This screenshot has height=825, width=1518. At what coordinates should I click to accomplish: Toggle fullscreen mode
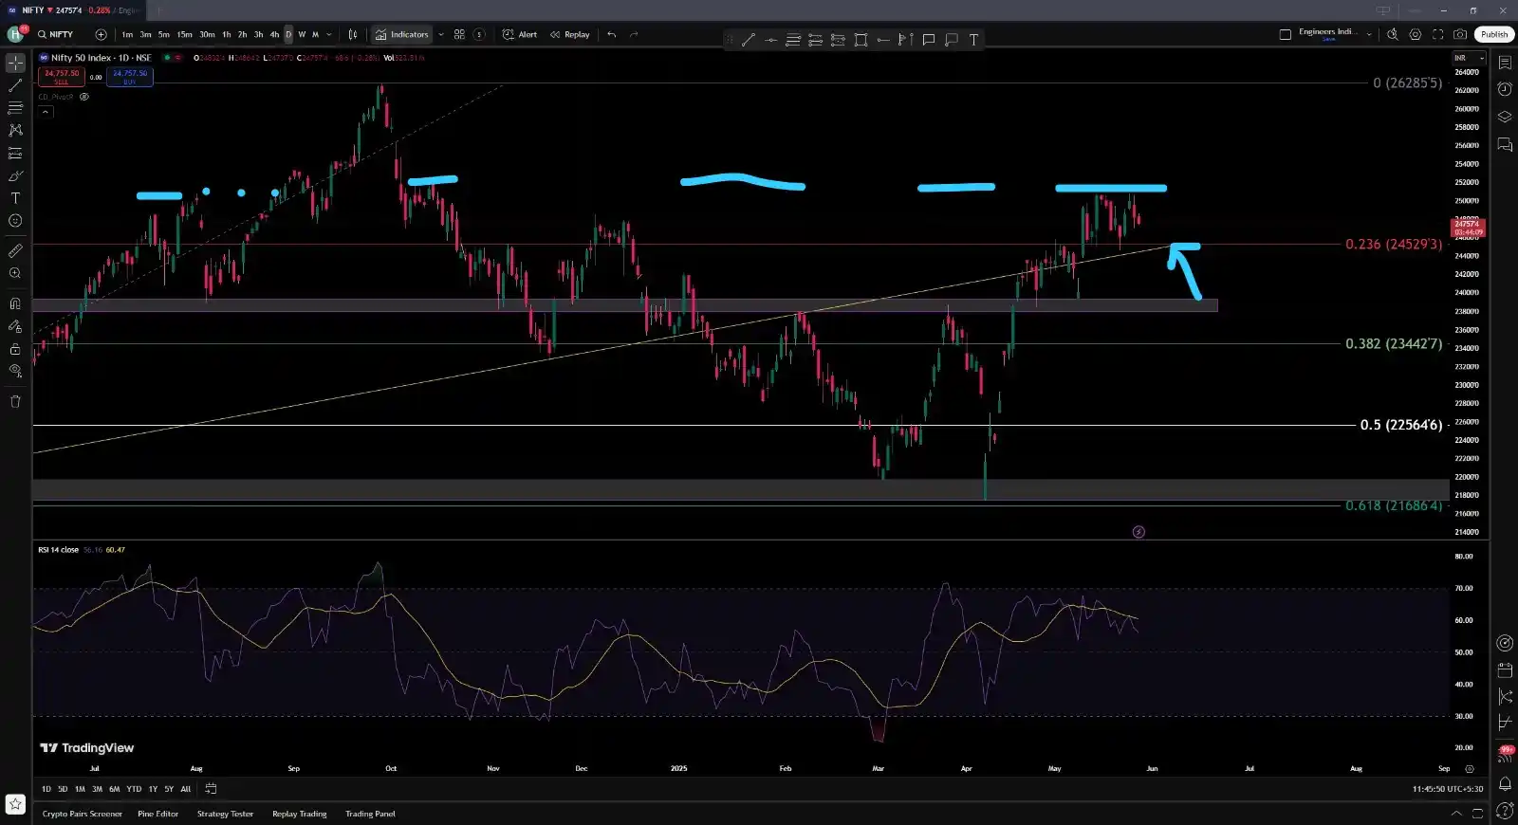click(1438, 34)
